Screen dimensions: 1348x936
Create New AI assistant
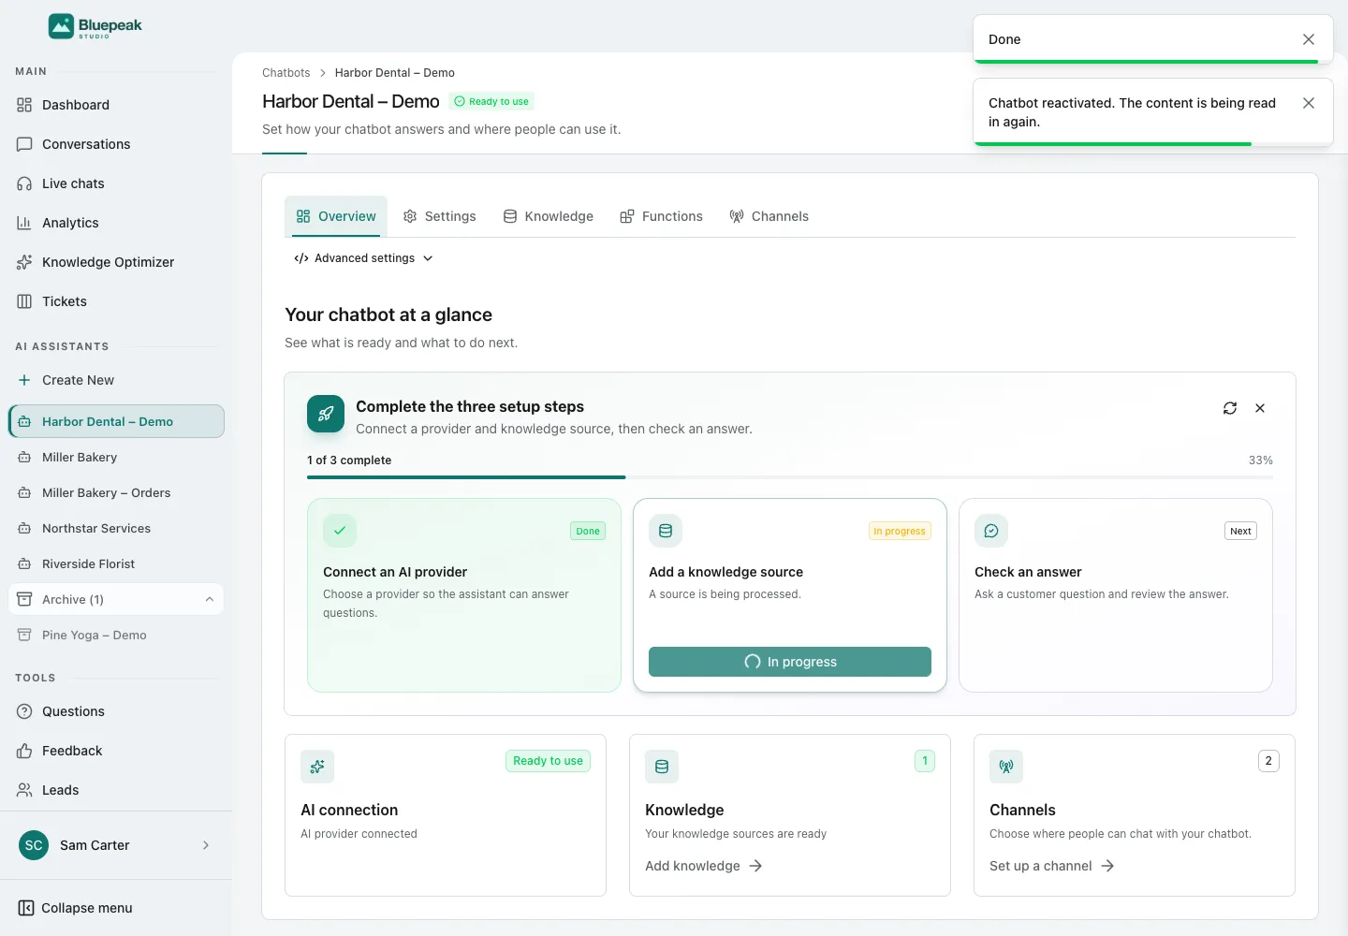click(x=116, y=380)
